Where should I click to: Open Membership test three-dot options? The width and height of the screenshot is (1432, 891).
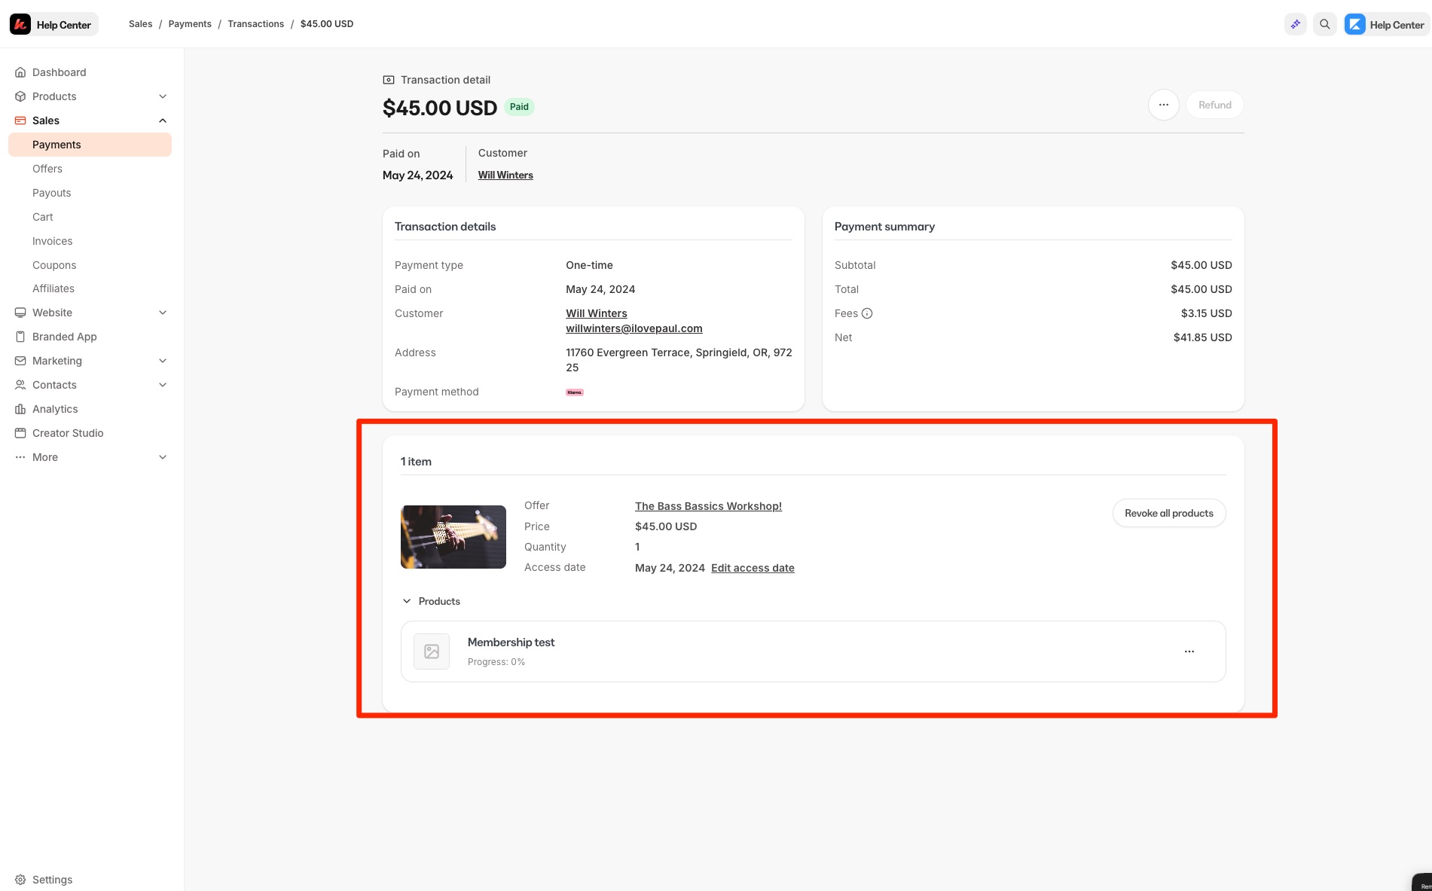click(x=1189, y=651)
